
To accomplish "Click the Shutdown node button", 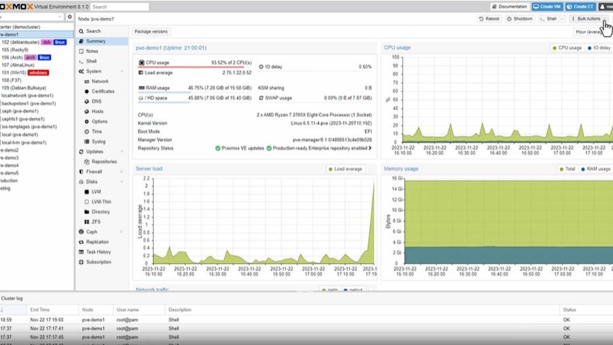I will click(520, 19).
